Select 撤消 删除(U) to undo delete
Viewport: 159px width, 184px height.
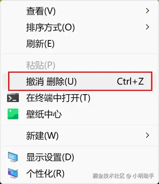pos(79,81)
